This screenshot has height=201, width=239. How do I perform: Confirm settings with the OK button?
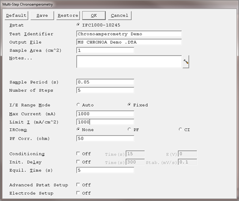point(94,16)
